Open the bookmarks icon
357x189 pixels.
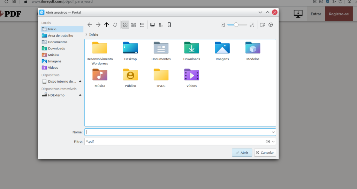[169, 25]
